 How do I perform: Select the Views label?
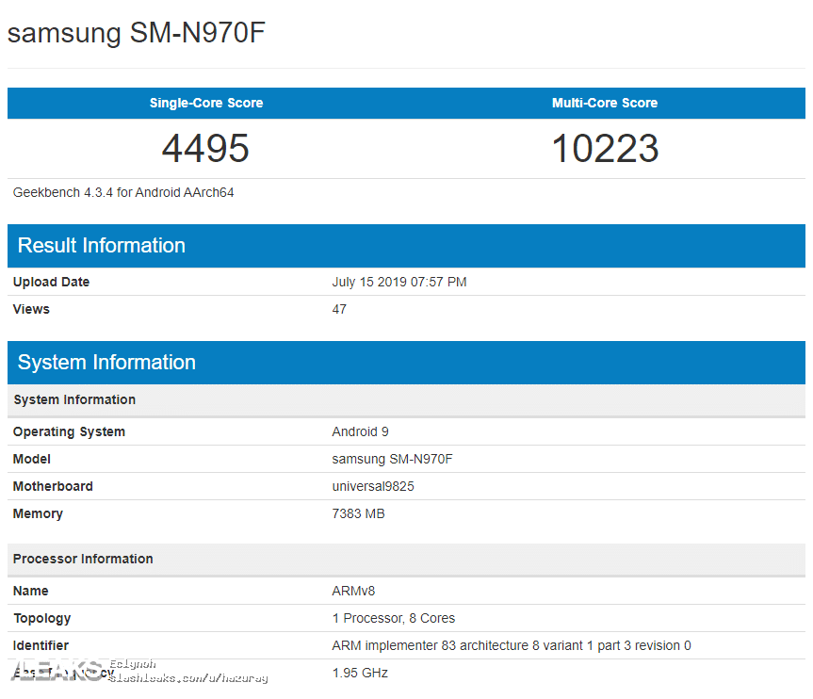tap(31, 309)
